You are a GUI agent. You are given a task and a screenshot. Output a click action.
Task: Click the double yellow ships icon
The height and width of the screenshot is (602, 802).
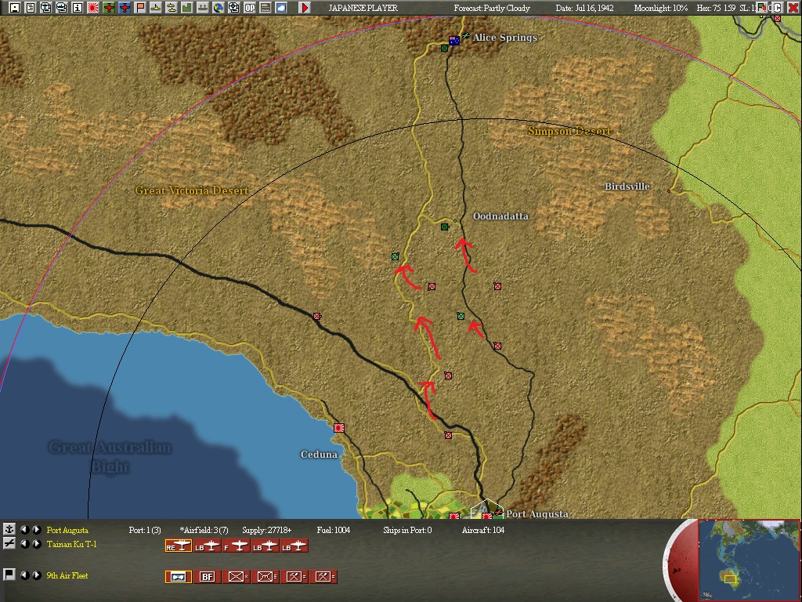172,8
